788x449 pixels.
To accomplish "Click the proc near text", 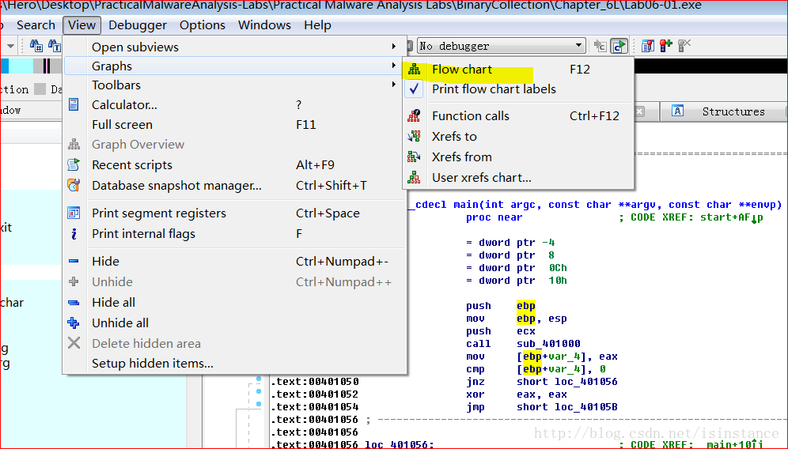I will click(494, 217).
